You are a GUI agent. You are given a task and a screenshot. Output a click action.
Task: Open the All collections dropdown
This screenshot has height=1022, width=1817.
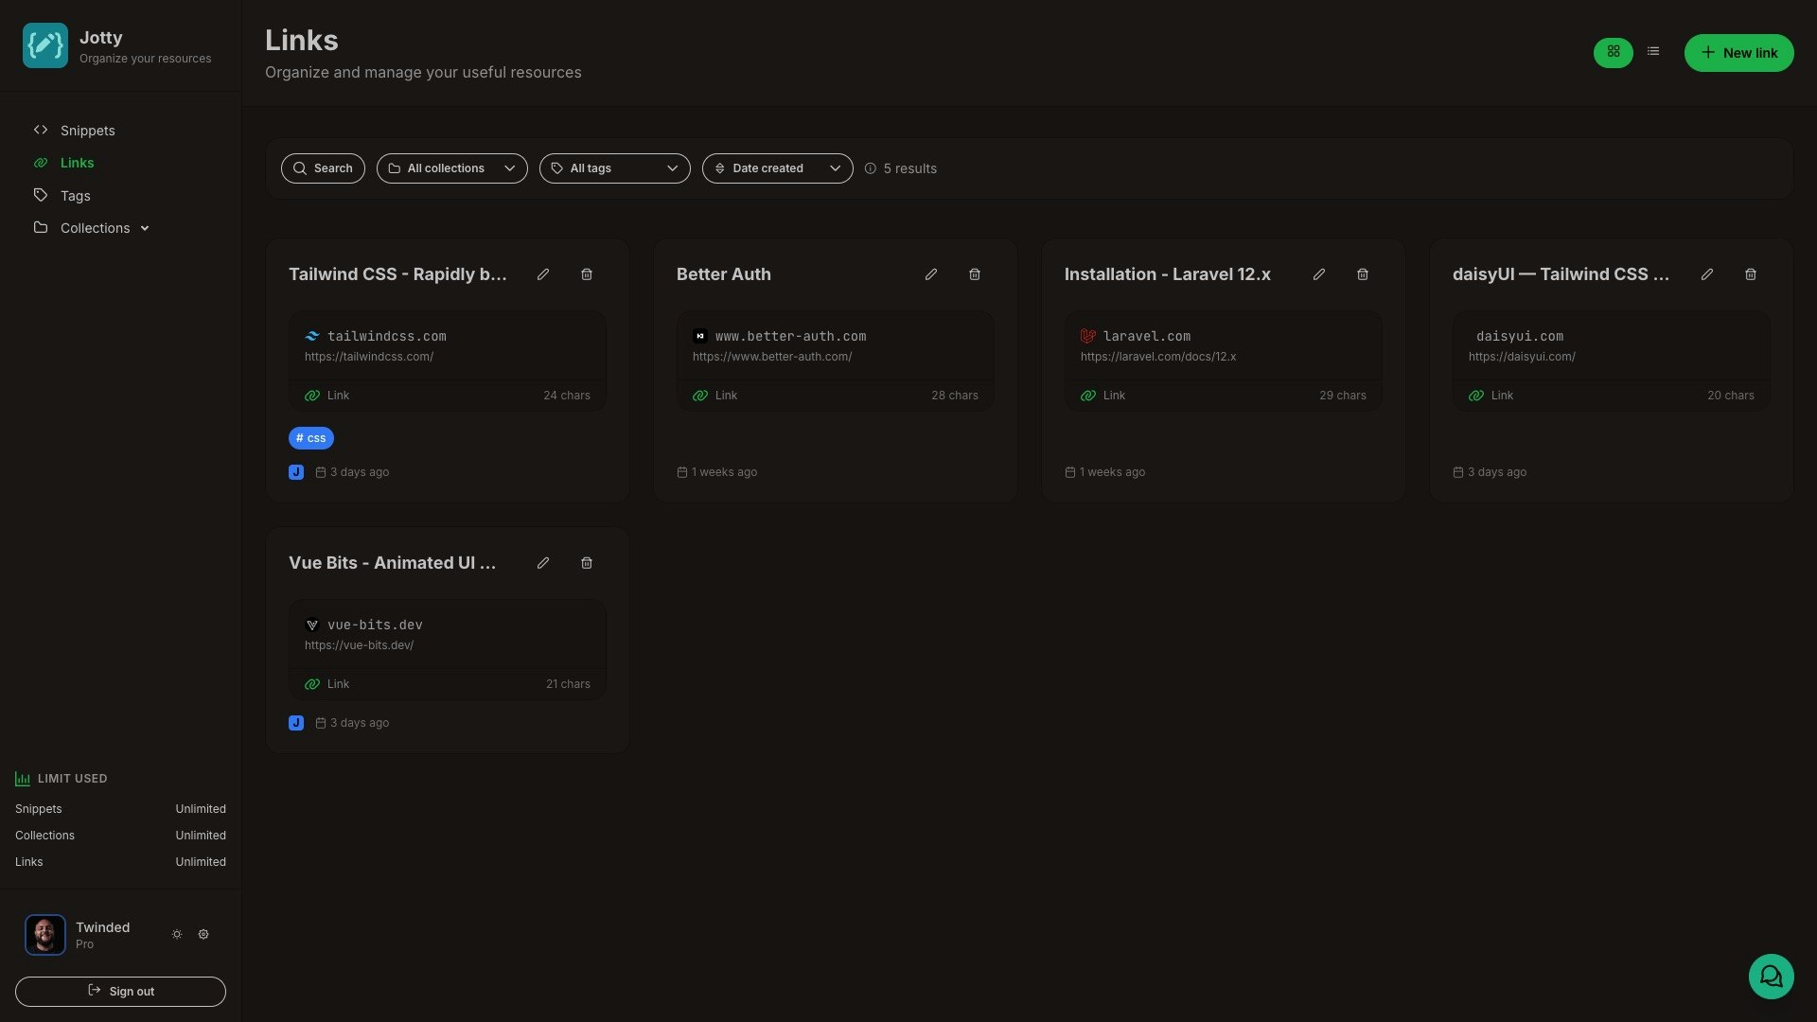(452, 168)
